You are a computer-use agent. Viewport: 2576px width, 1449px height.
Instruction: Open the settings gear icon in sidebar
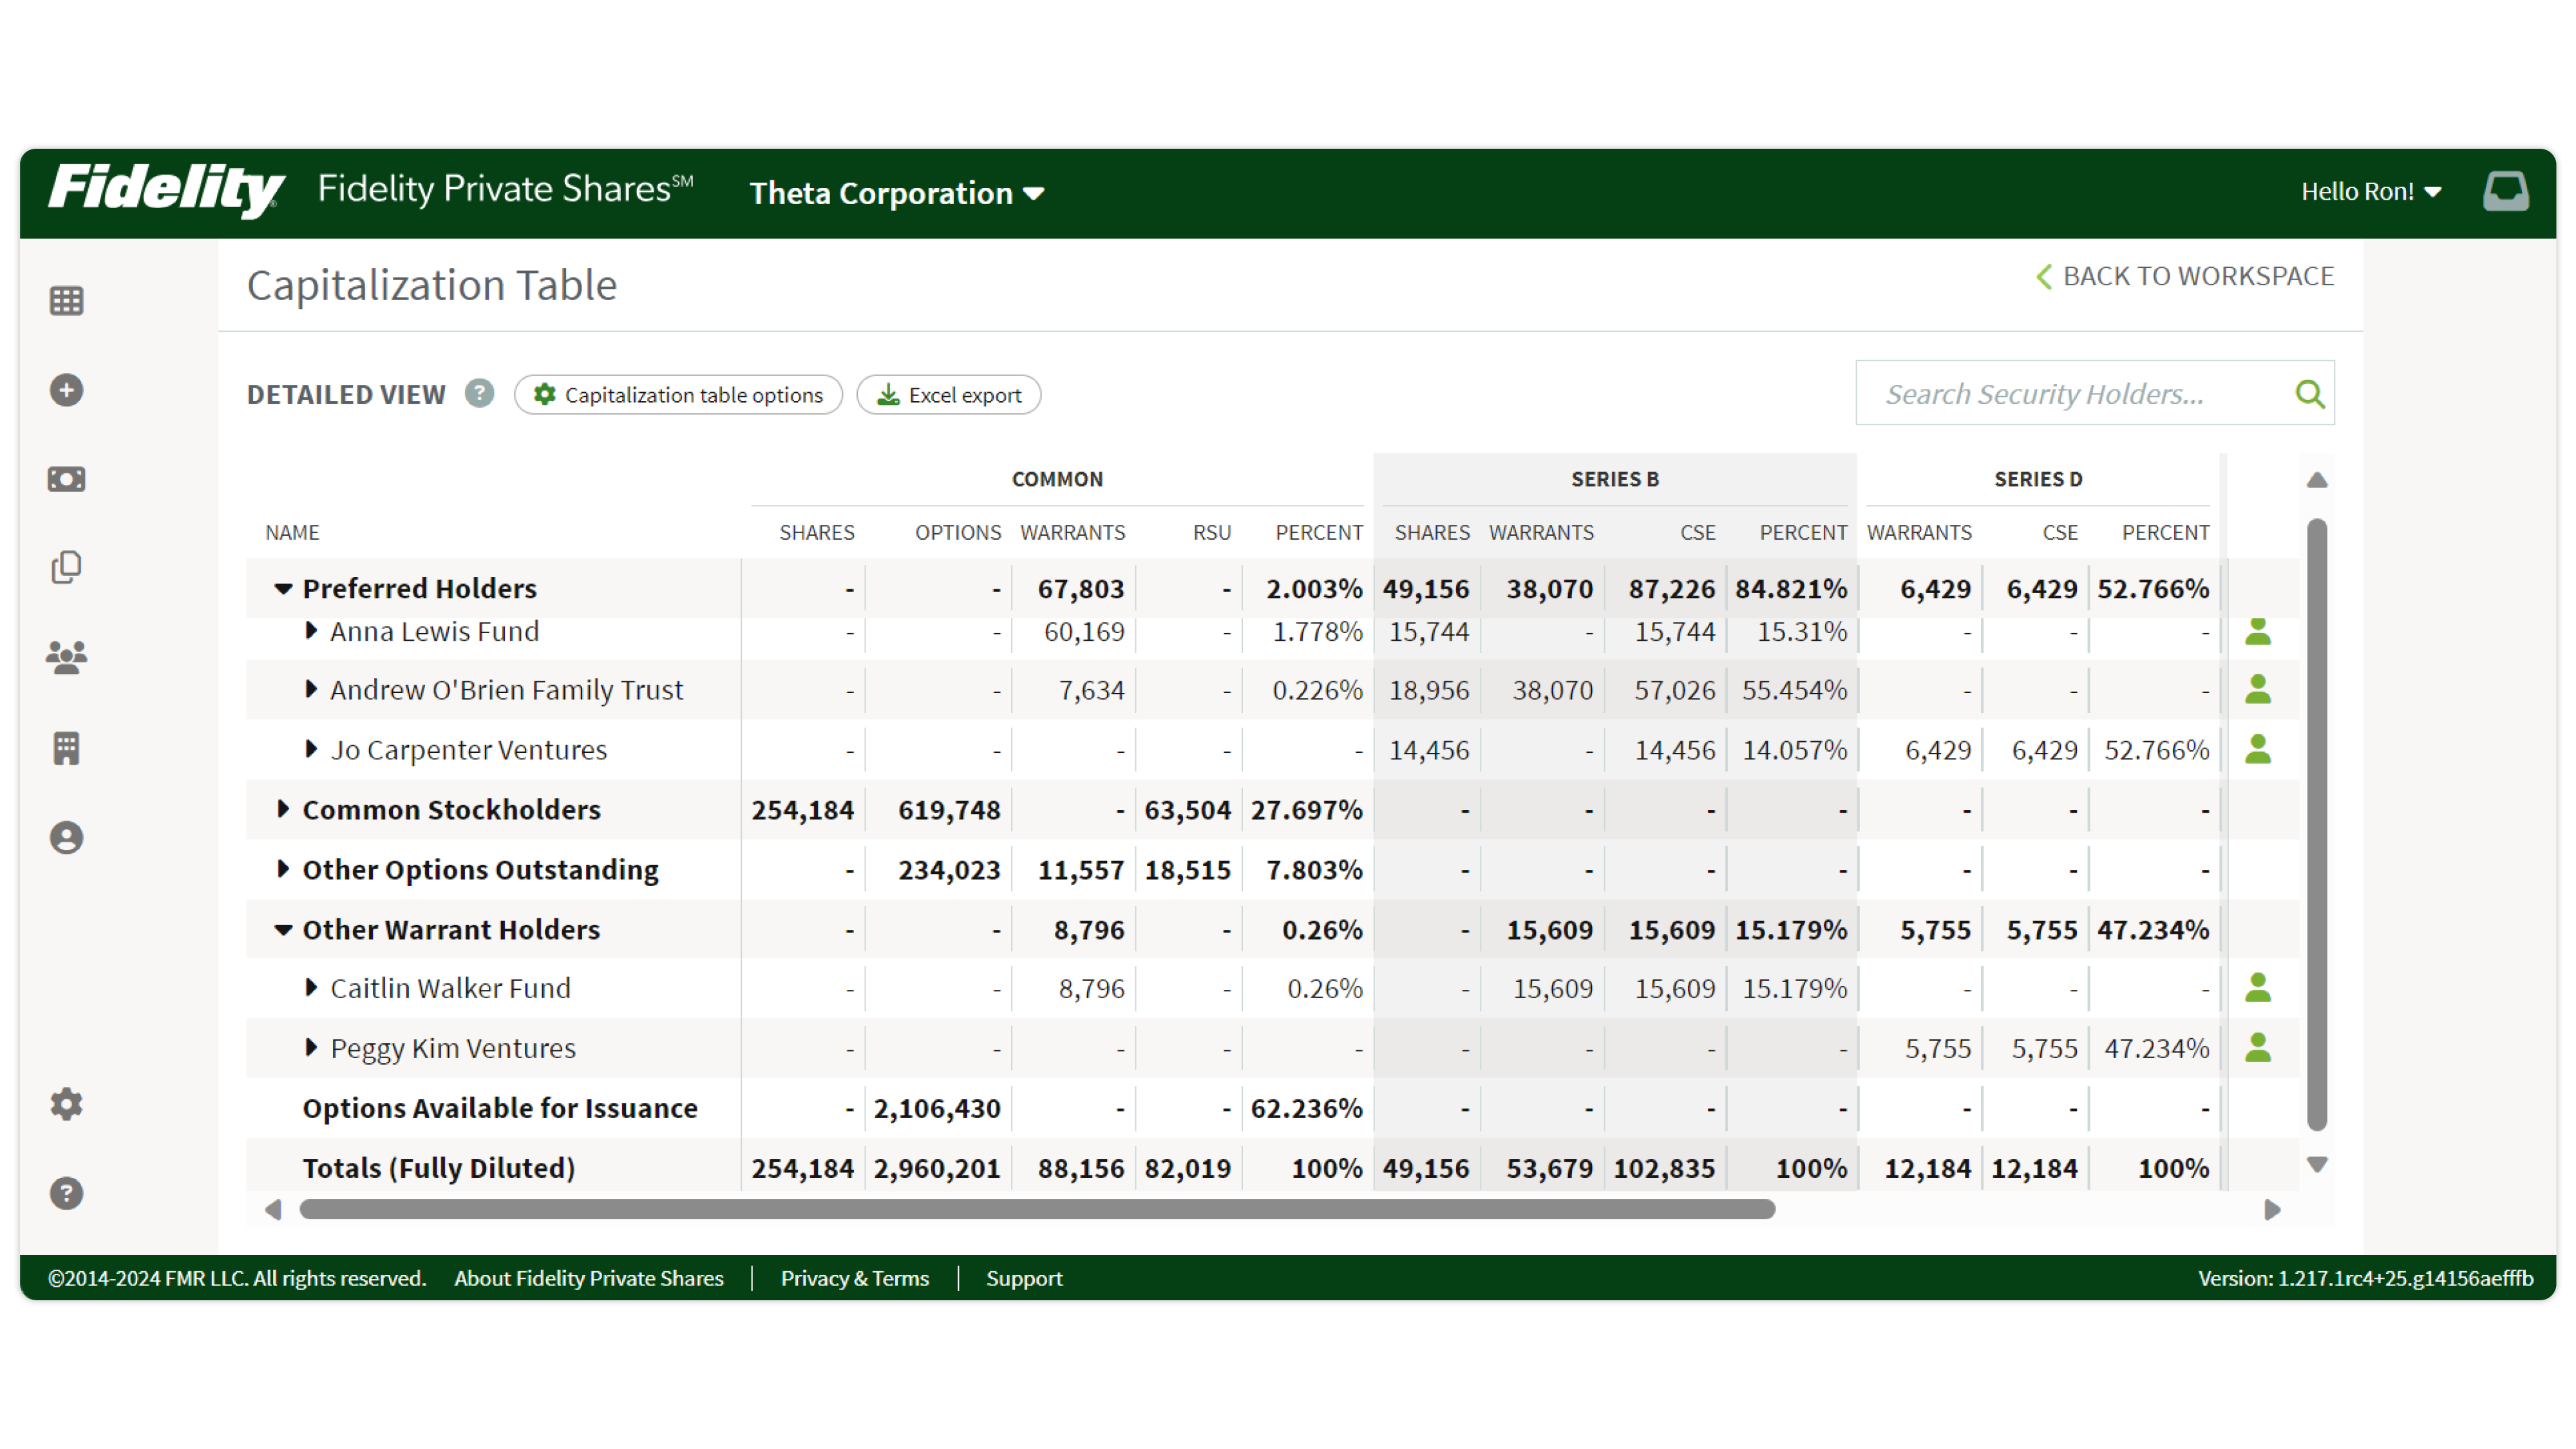[66, 1104]
